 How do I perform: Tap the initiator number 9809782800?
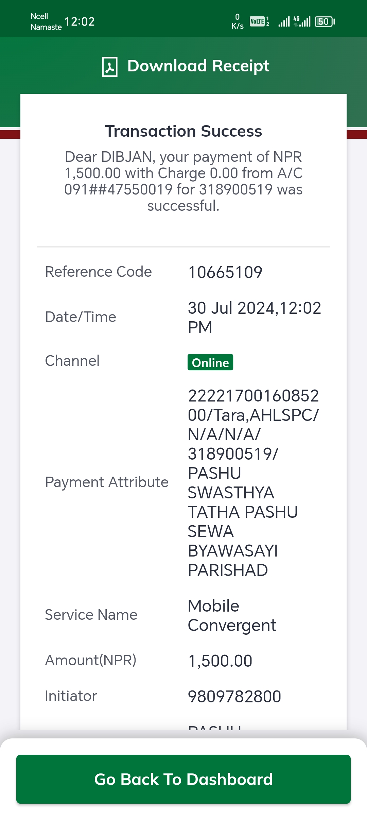point(234,697)
